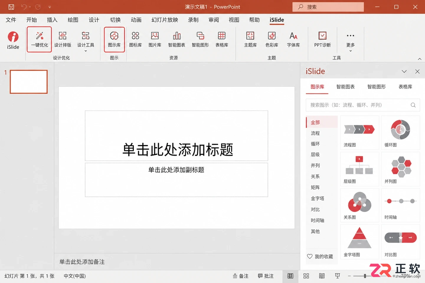Toggle the 备注 notes pane in status bar
The image size is (425, 283).
(x=241, y=276)
